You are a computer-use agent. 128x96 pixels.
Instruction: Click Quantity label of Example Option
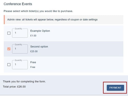18,29
